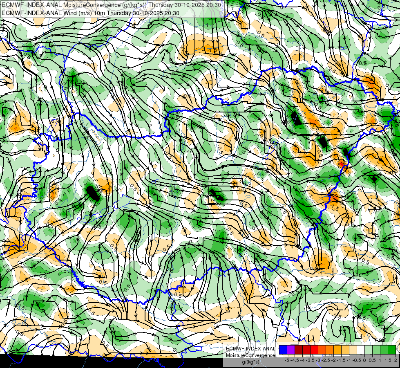This screenshot has width=400, height=368.
Task: Click the g/(kg*s) unit label in legend
Action: point(251,362)
